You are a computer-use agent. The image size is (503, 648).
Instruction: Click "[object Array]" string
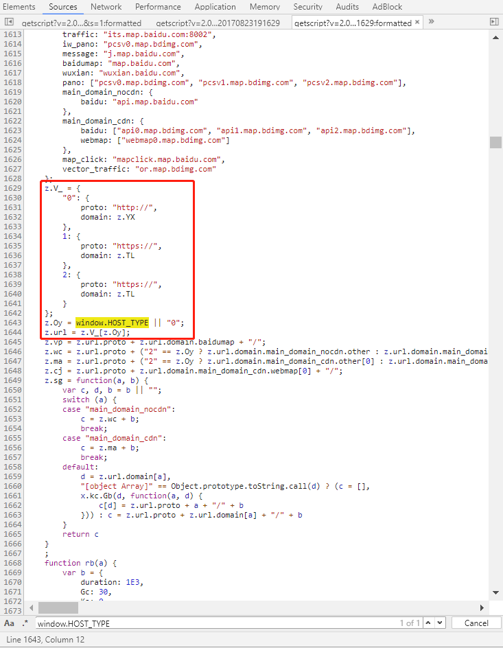point(117,486)
